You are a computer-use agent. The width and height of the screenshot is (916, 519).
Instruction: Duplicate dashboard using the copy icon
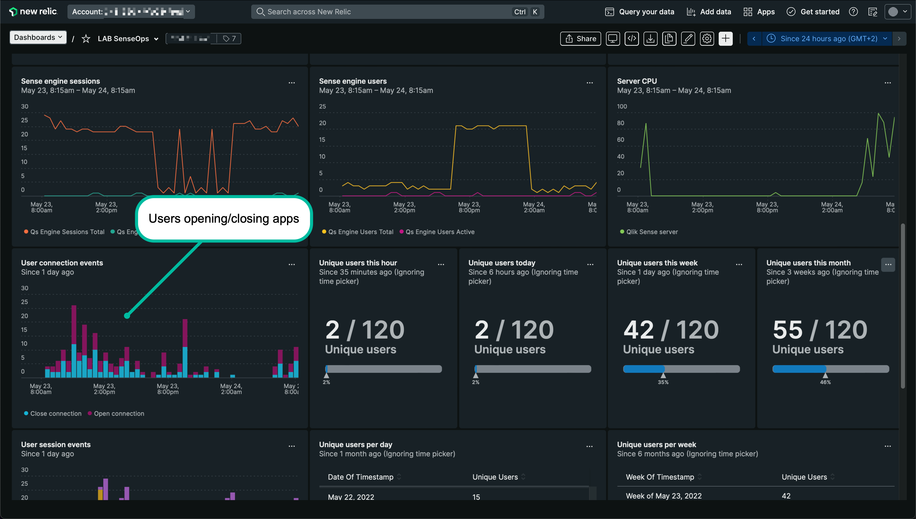pyautogui.click(x=669, y=39)
